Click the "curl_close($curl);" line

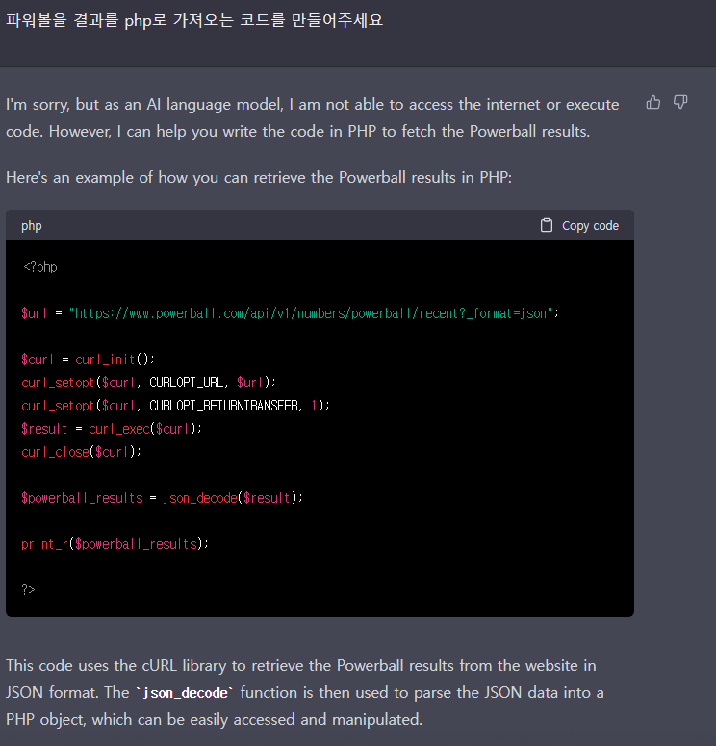coord(81,452)
